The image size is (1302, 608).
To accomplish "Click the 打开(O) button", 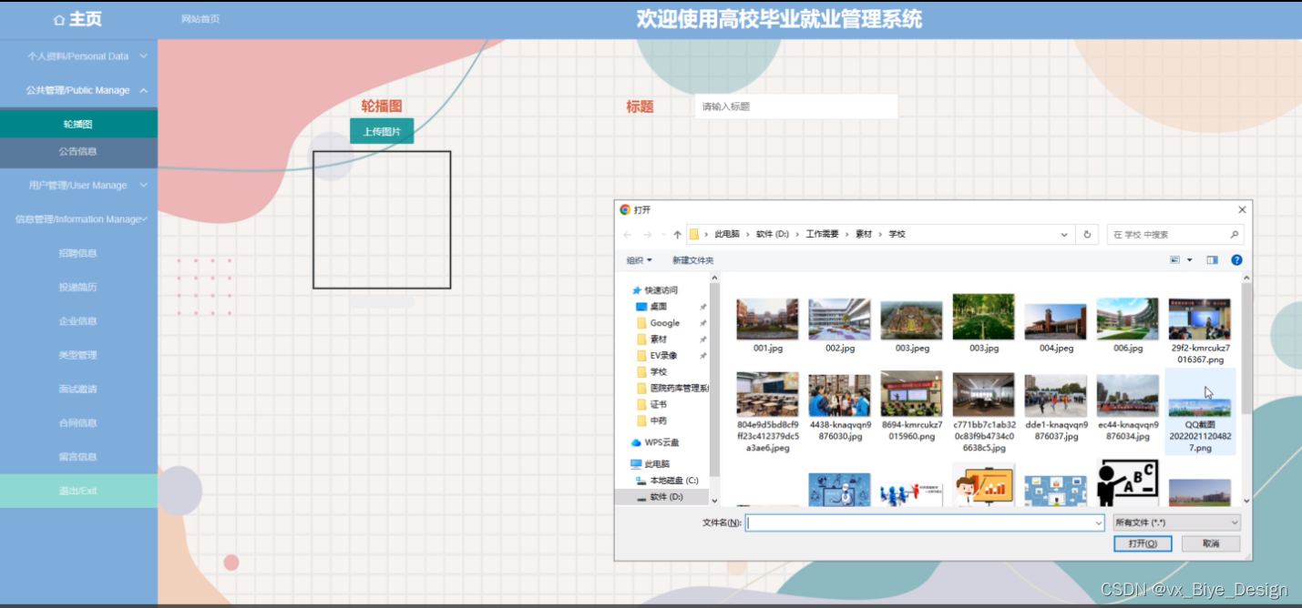I will [1143, 543].
